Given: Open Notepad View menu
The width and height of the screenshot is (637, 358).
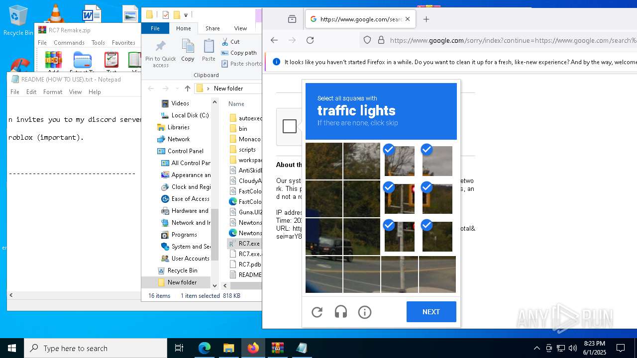Looking at the screenshot, I should (75, 92).
